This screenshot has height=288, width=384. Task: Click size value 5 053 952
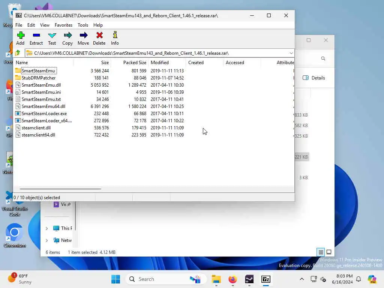[x=100, y=85]
